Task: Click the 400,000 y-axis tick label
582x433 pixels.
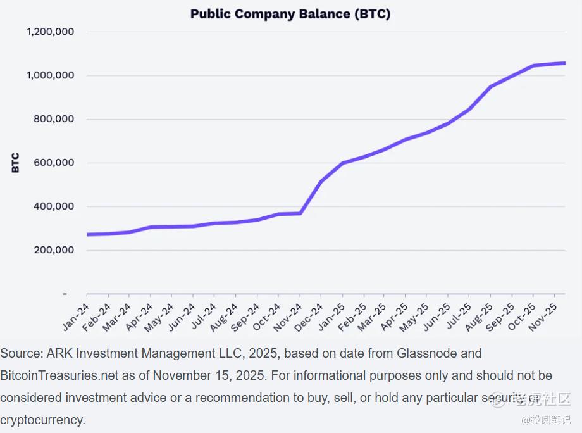Action: [54, 206]
